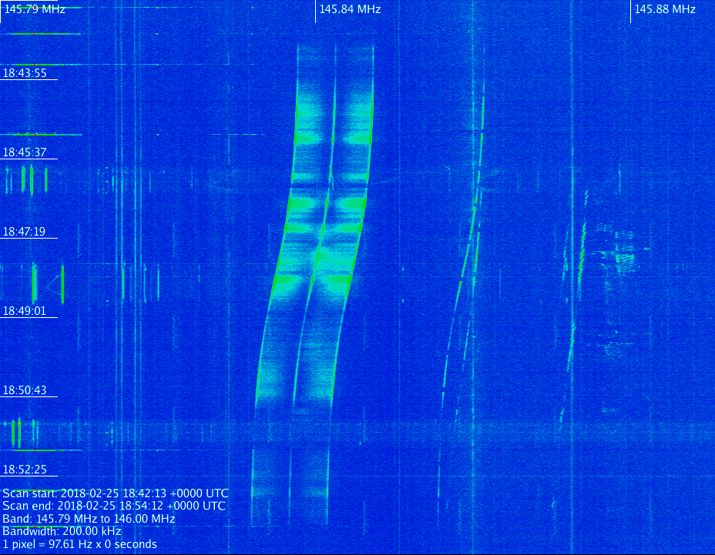Click the 145.79 MHz frequency label
Viewport: 715px width, 555px height.
35,9
